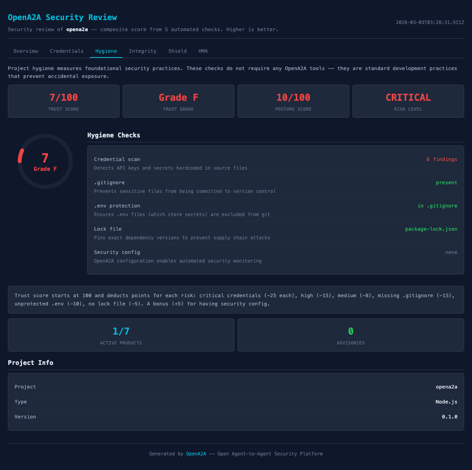Click the 1/7 Active Products card
472x470 pixels.
click(x=121, y=335)
